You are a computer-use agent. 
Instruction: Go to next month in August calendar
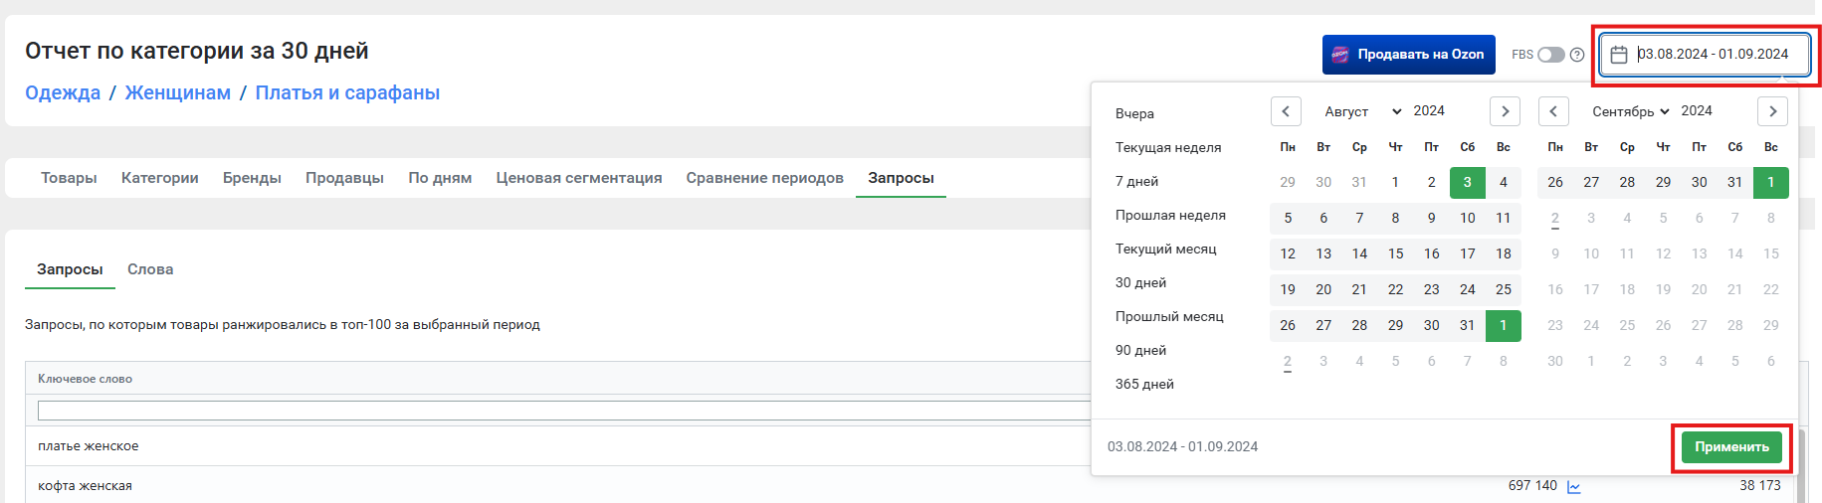click(1505, 111)
